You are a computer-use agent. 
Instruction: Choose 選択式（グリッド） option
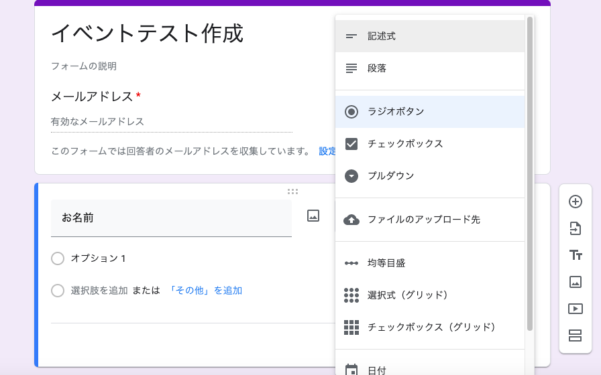coord(430,295)
